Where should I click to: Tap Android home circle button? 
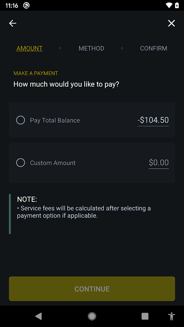pos(92,316)
